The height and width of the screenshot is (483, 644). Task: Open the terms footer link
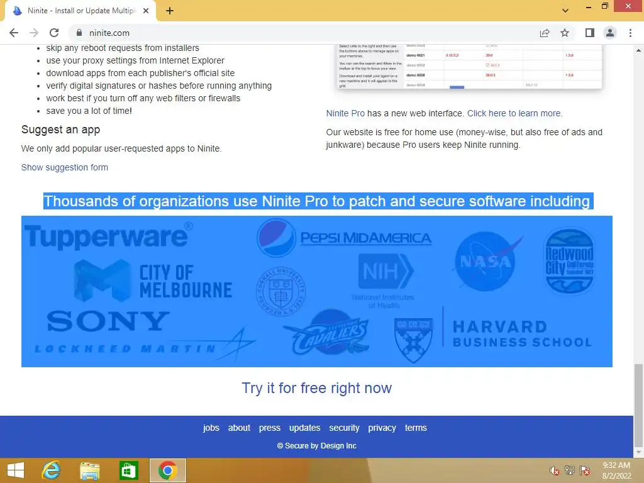pos(416,428)
